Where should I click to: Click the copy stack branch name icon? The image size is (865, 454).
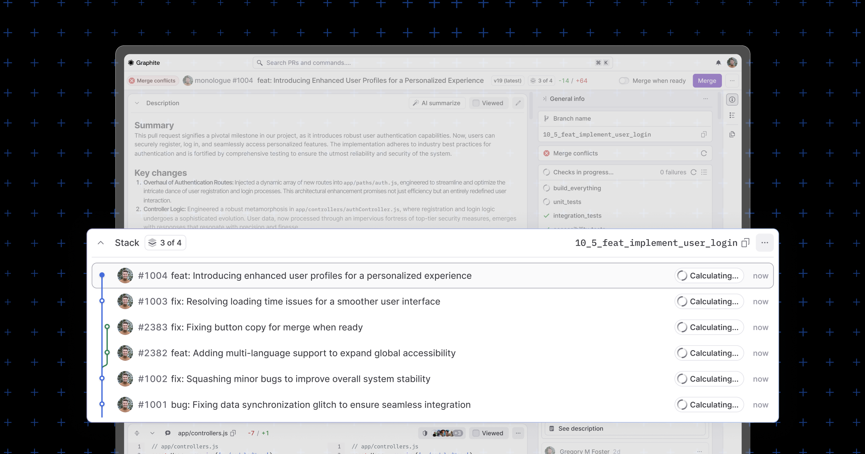[x=745, y=242]
